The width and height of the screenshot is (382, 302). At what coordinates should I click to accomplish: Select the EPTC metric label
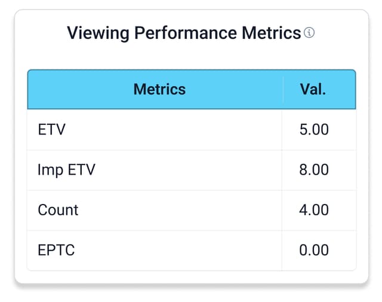(56, 250)
